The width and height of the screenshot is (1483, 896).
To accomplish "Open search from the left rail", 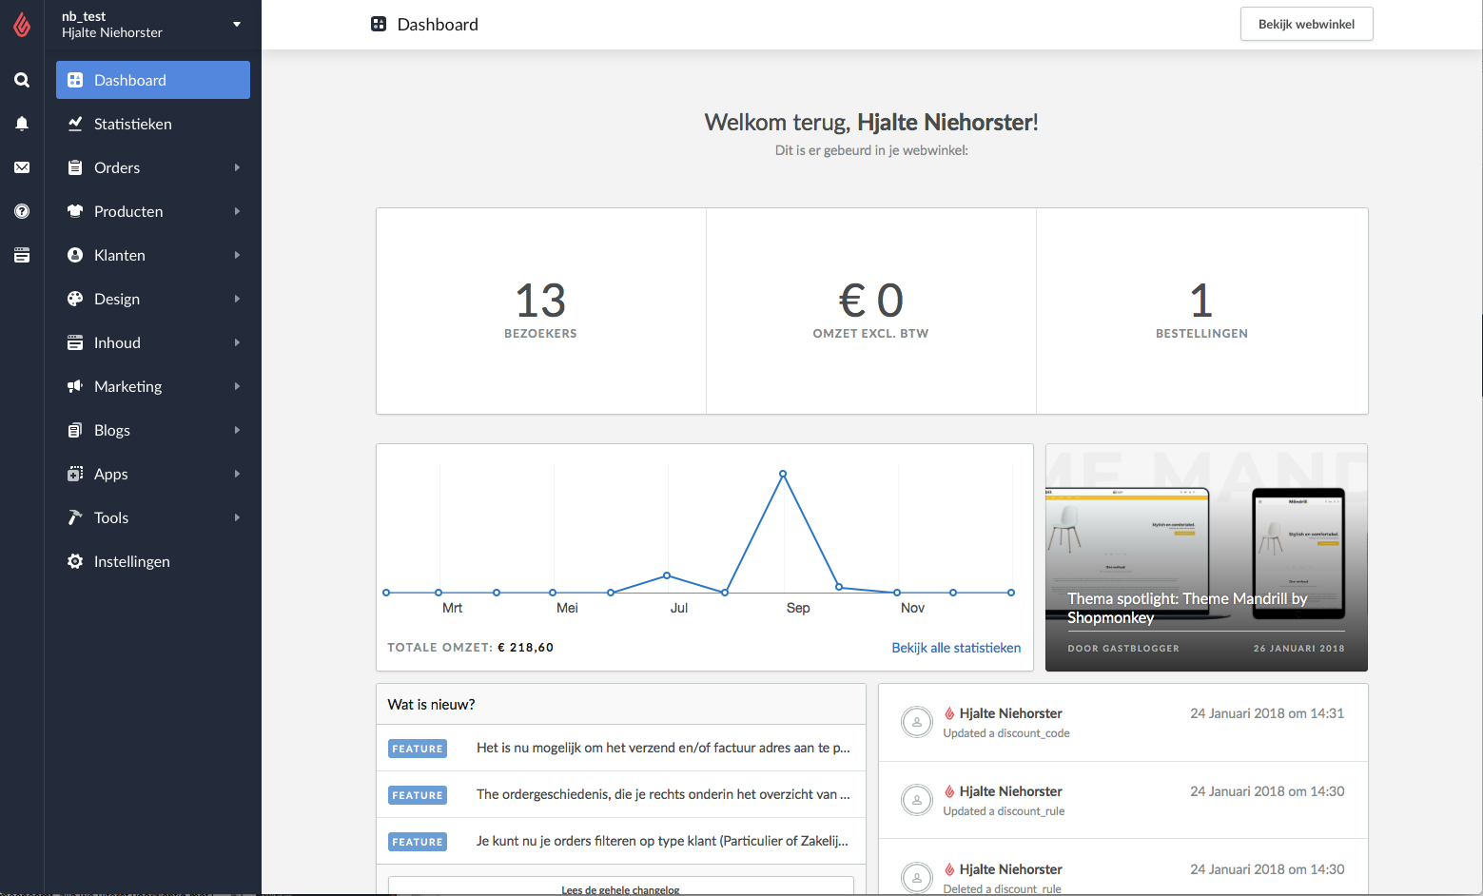I will (22, 80).
